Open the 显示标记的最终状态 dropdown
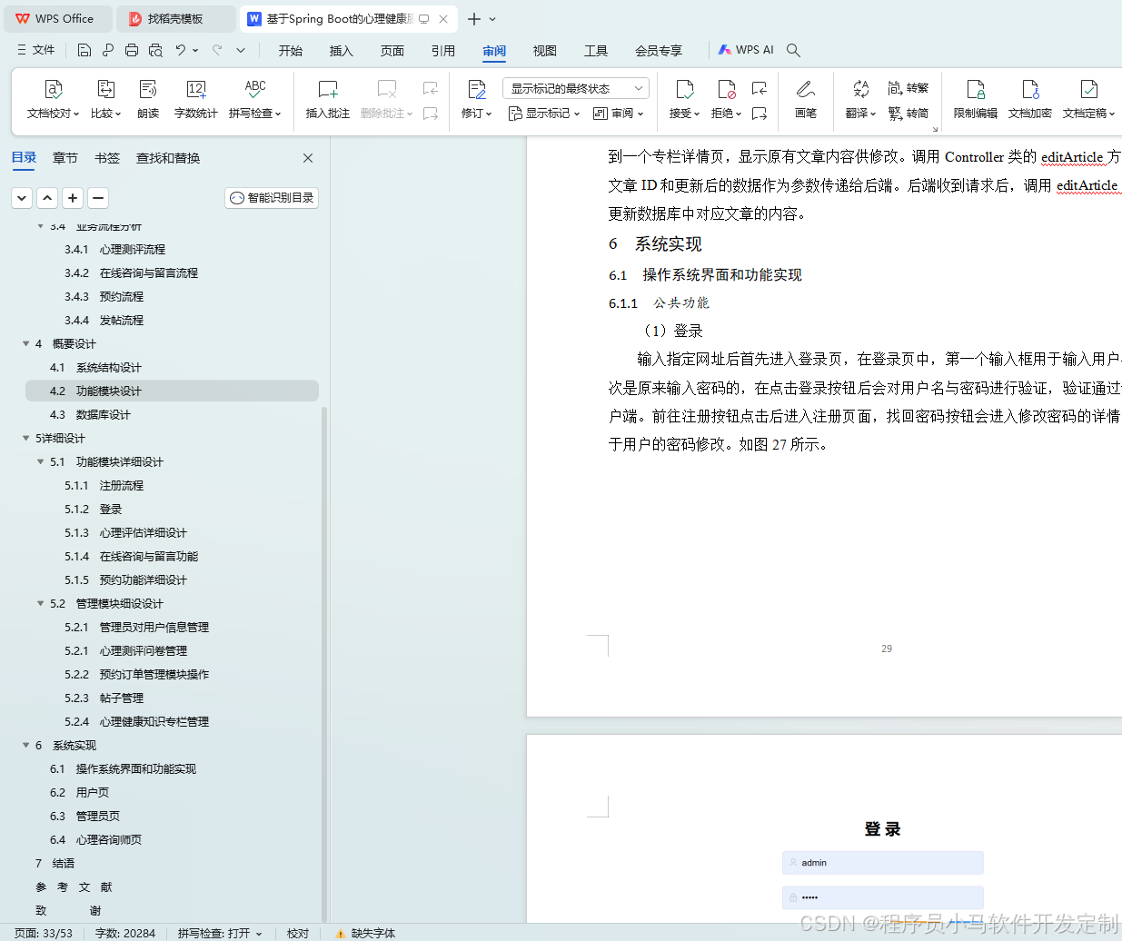Image resolution: width=1122 pixels, height=941 pixels. 575,87
